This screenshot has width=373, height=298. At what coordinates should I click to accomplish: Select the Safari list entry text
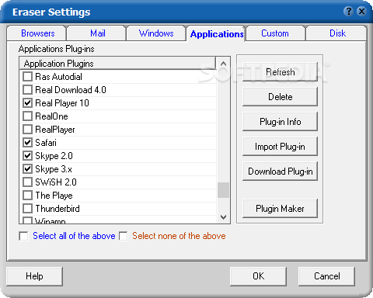[46, 143]
